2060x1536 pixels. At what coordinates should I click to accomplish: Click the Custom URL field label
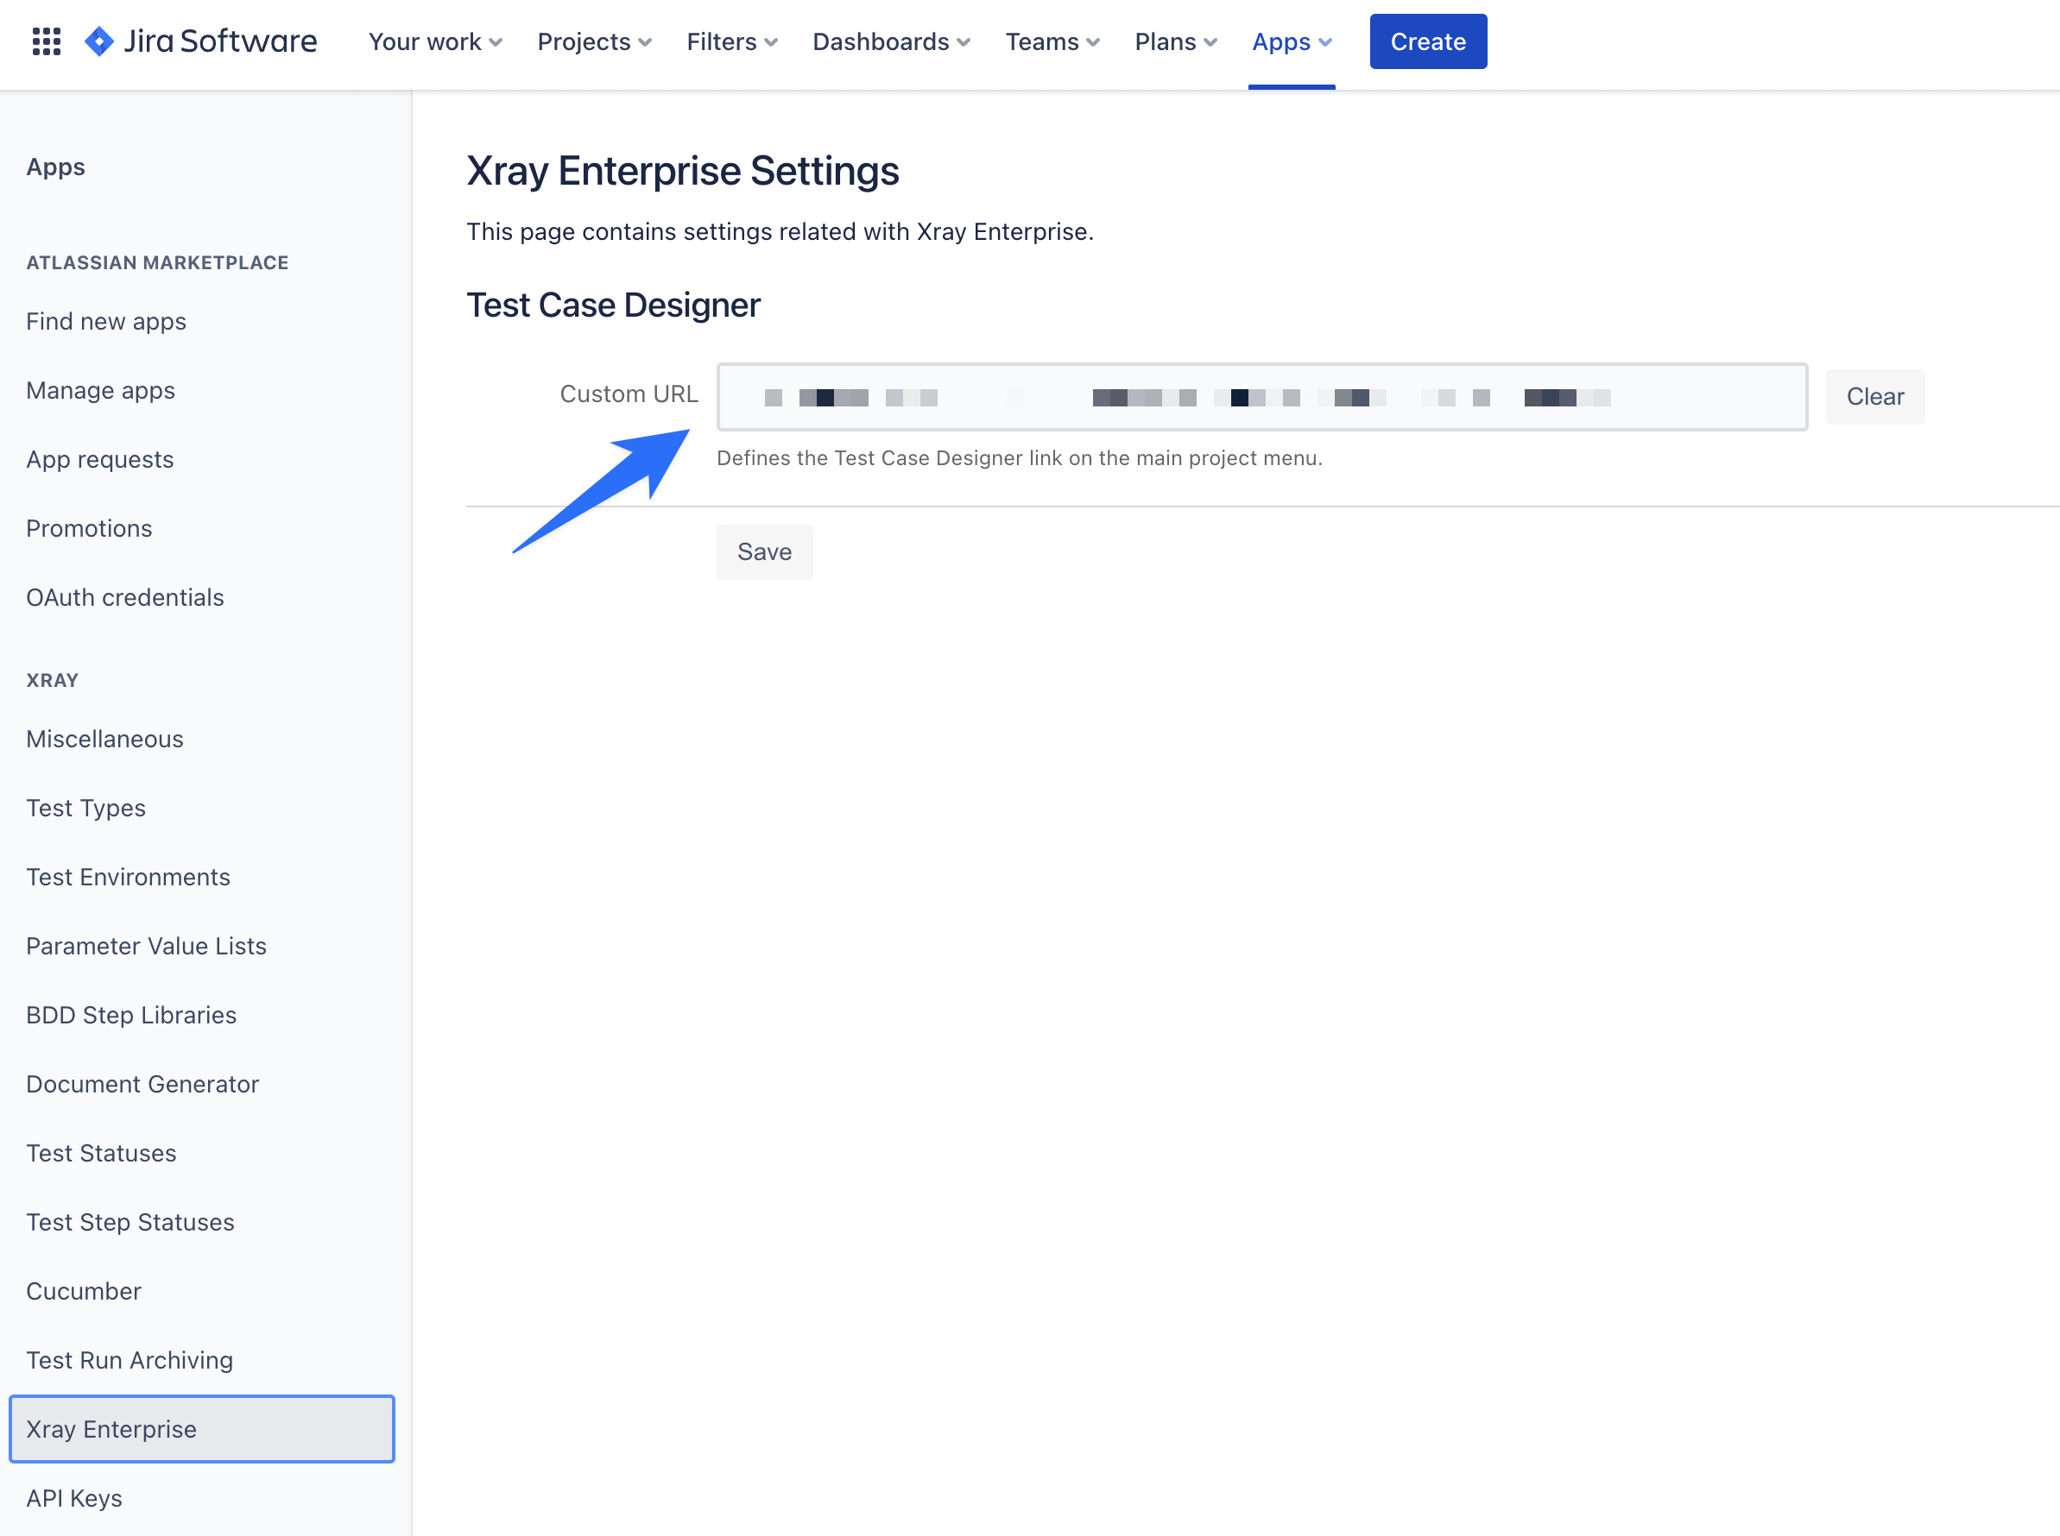click(629, 394)
